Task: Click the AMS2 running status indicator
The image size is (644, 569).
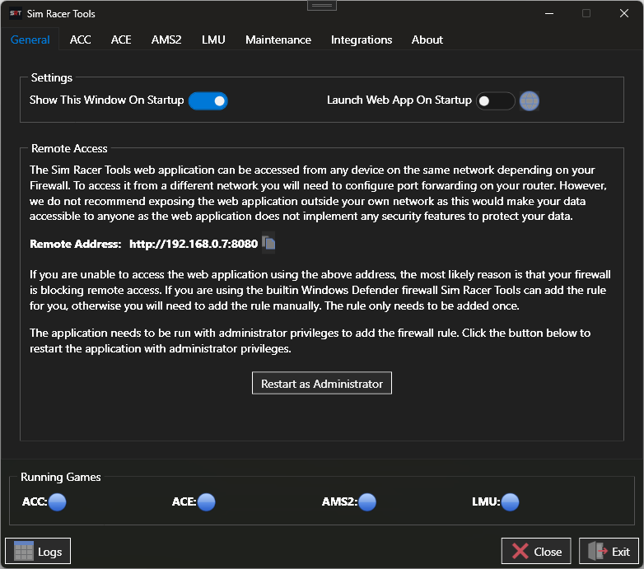Action: point(367,501)
